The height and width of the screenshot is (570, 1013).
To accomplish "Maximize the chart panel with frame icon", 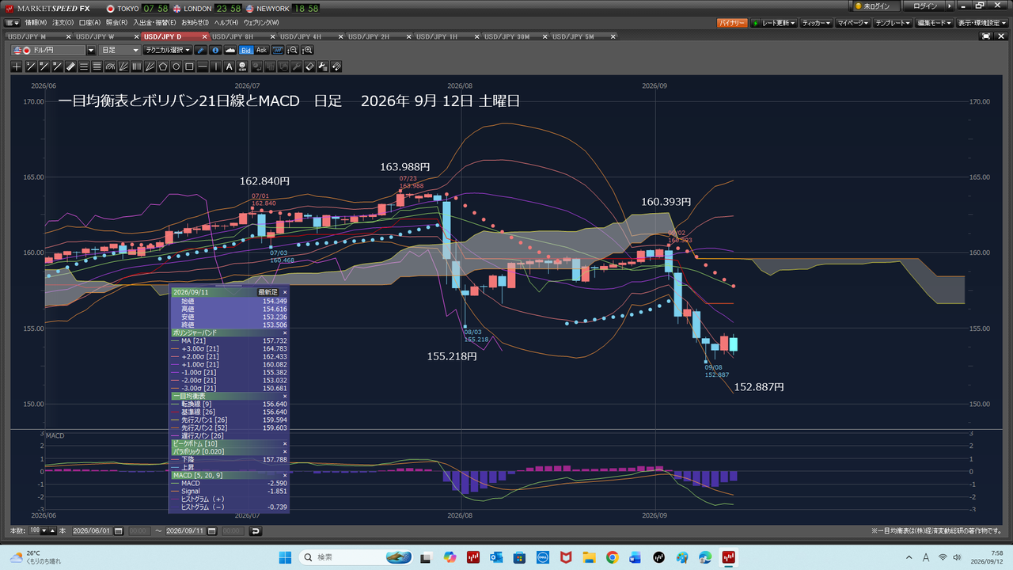I will coord(986,36).
